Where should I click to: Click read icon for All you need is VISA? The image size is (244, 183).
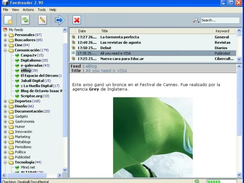click(73, 53)
